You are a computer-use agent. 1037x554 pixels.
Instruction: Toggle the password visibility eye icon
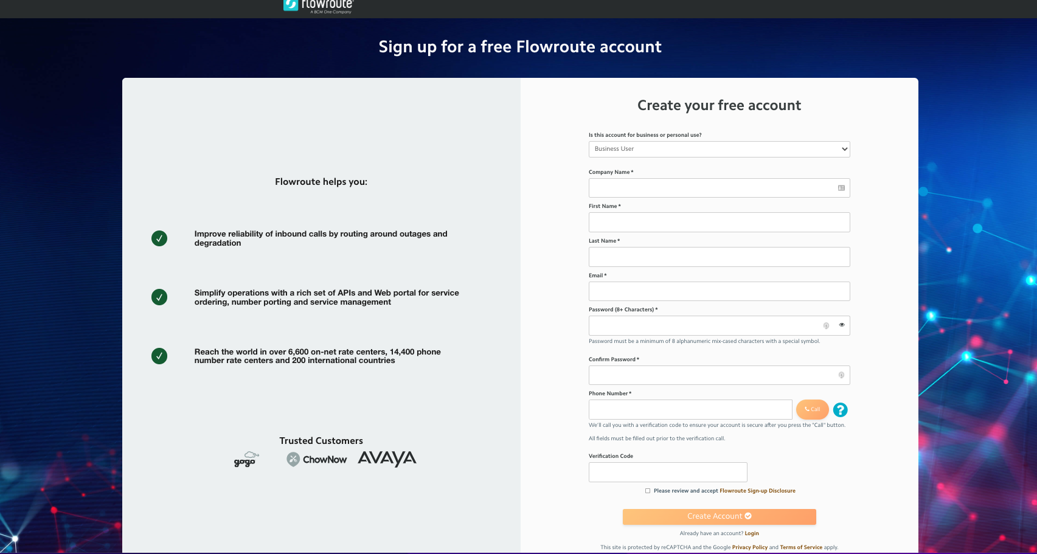pos(842,325)
